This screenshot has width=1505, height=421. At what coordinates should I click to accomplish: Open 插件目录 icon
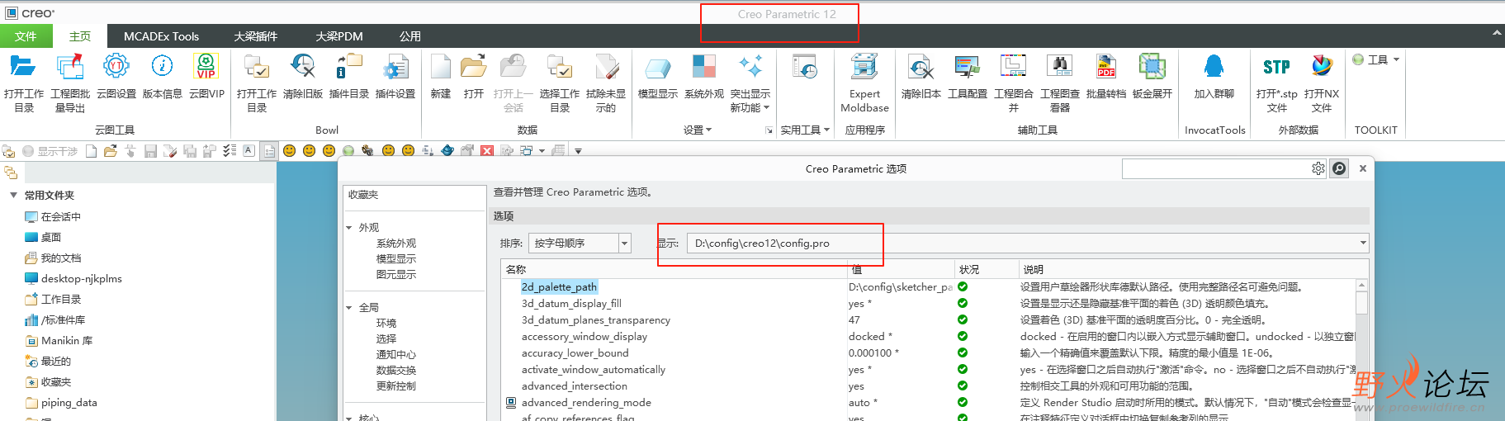(348, 67)
